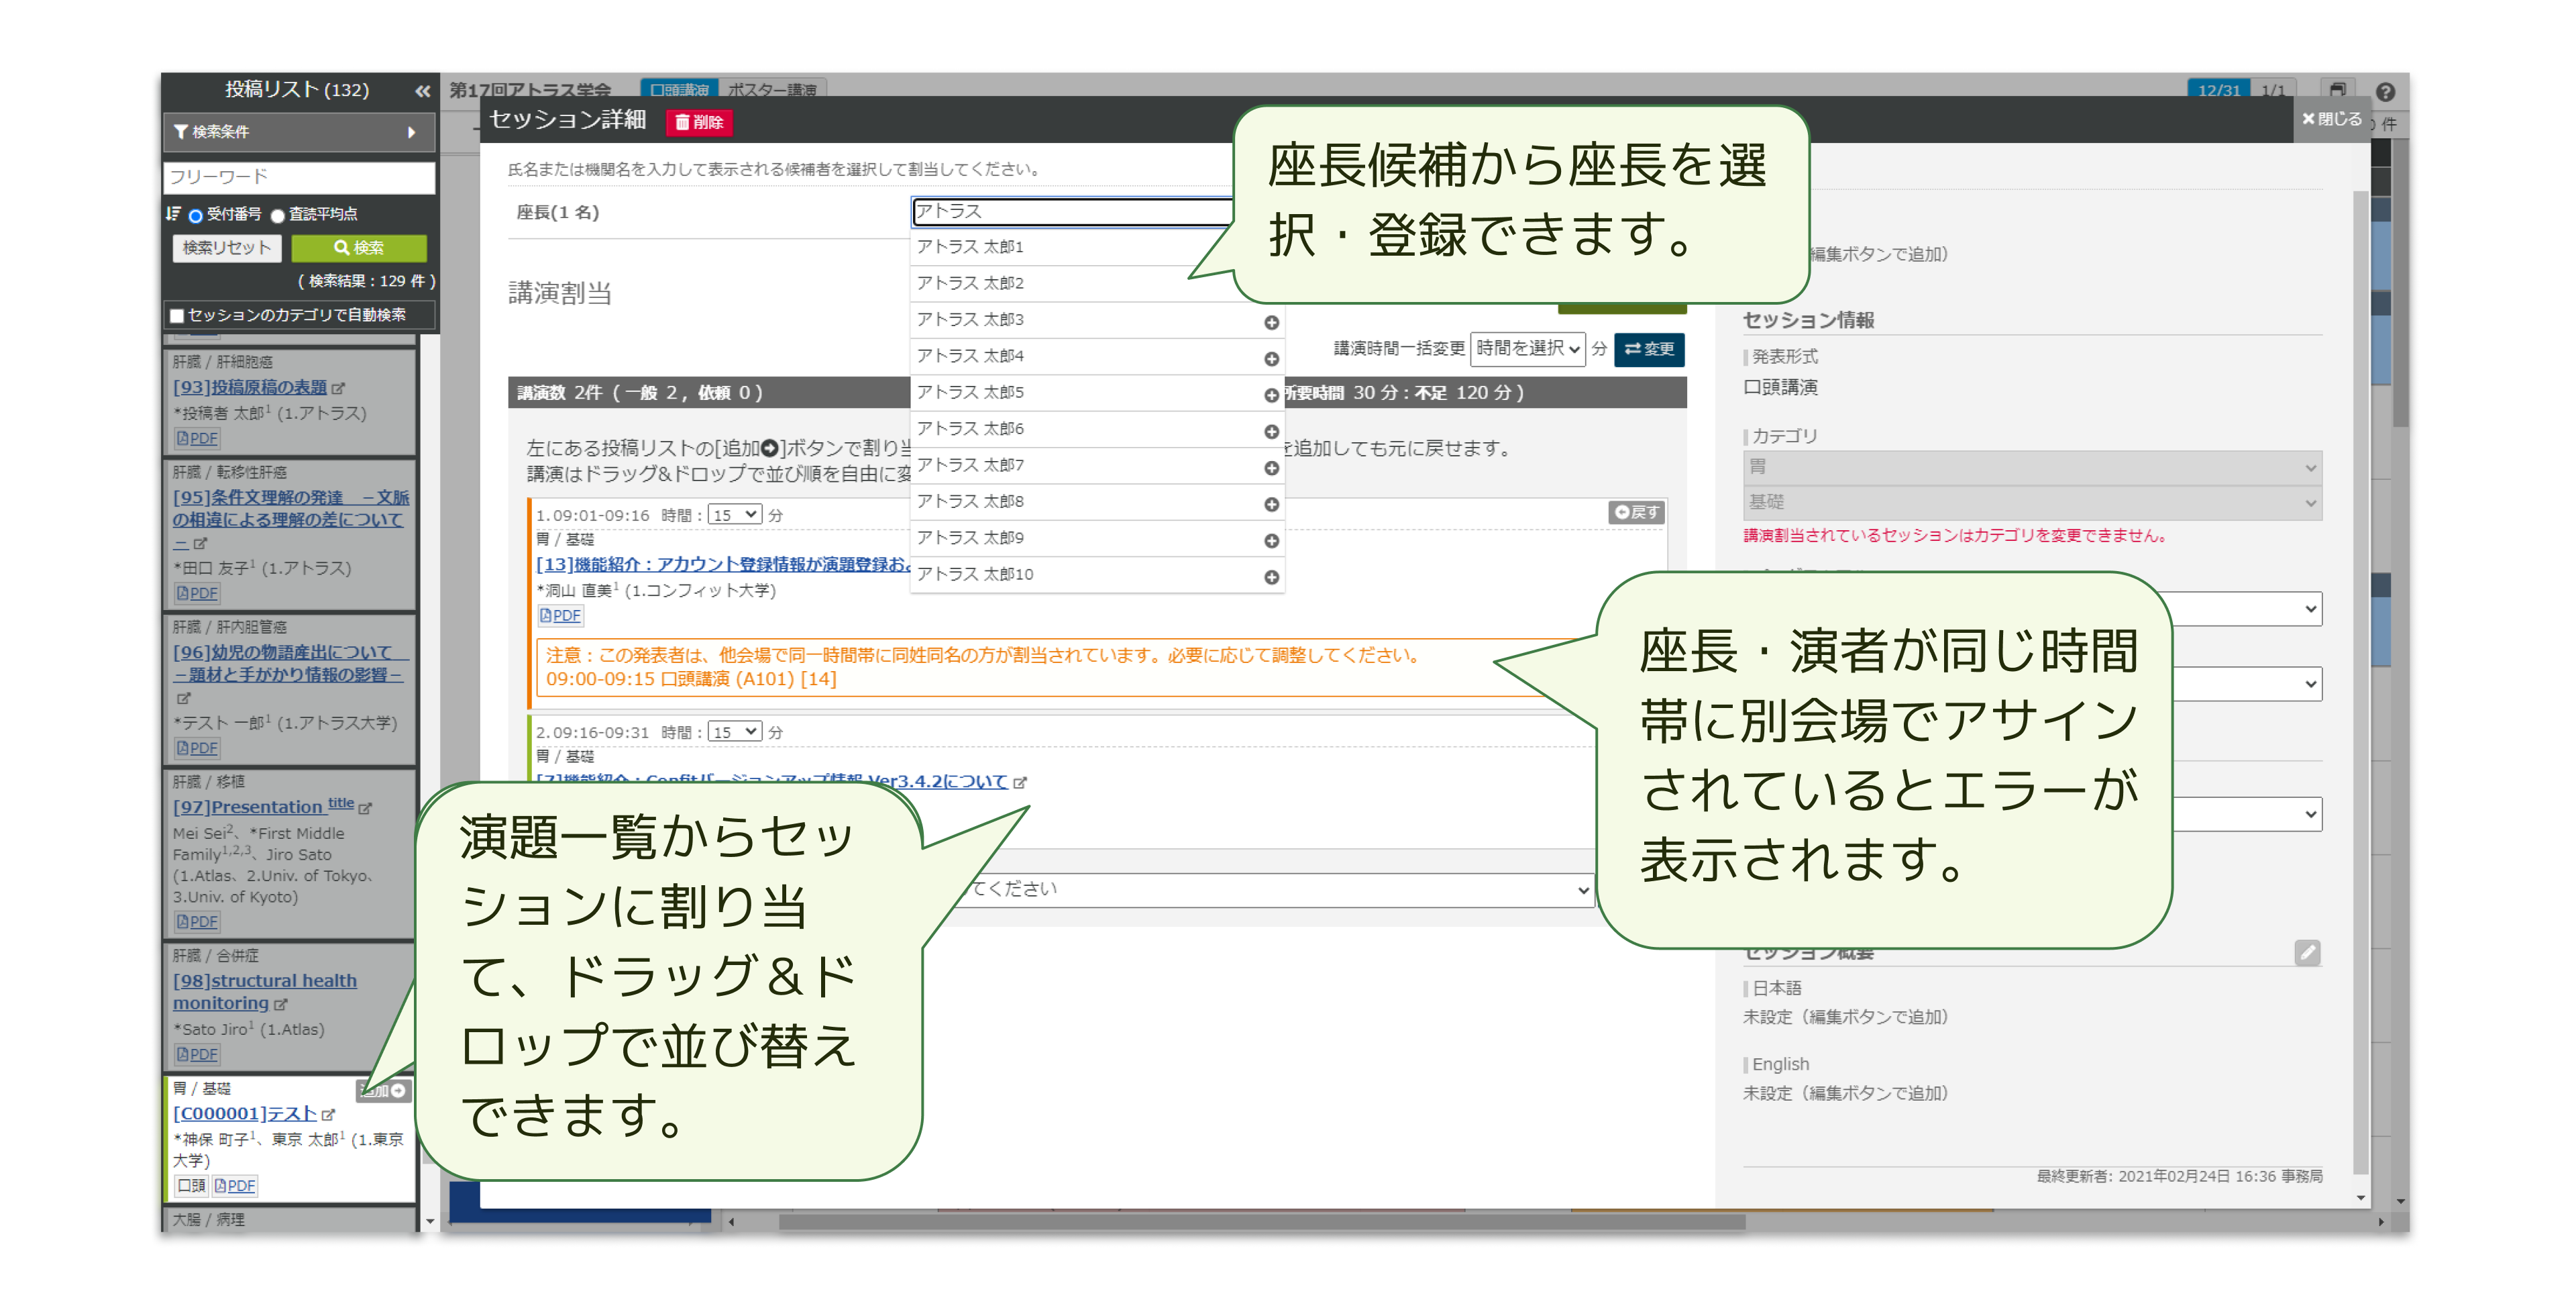Click the 戻す button on first lecture
The image size is (2576, 1310).
tap(1636, 513)
